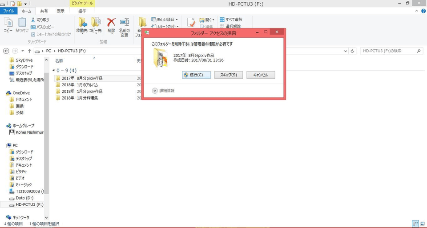Open 開く (Open) dropdown in ribbon

click(x=207, y=20)
